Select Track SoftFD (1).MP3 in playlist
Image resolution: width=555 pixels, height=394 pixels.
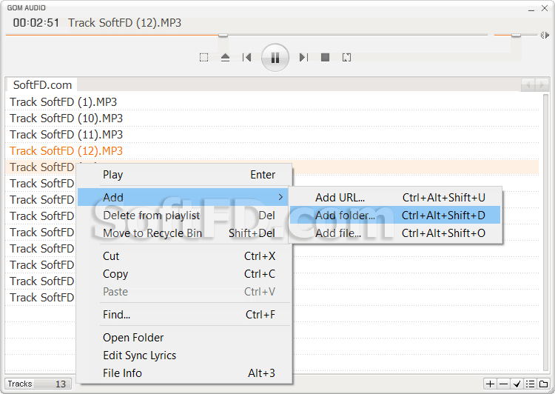pos(272,102)
